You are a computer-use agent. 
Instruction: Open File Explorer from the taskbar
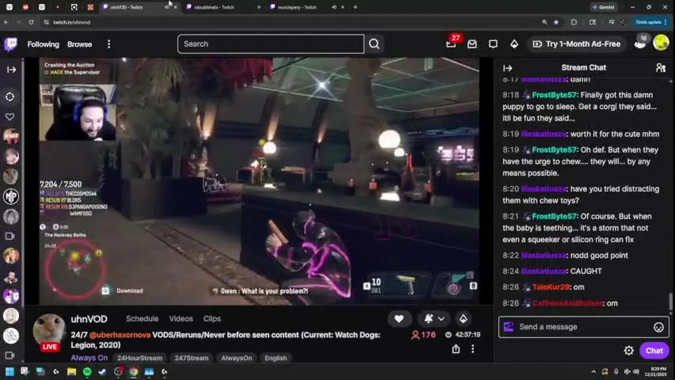(71, 372)
